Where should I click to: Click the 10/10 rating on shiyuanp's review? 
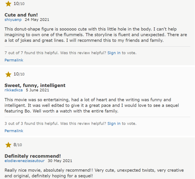pos(19,4)
